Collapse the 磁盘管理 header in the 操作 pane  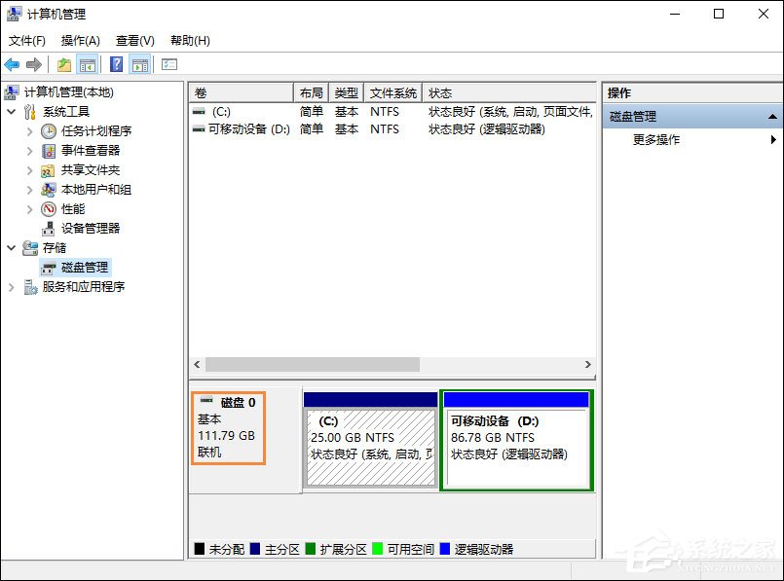point(770,116)
